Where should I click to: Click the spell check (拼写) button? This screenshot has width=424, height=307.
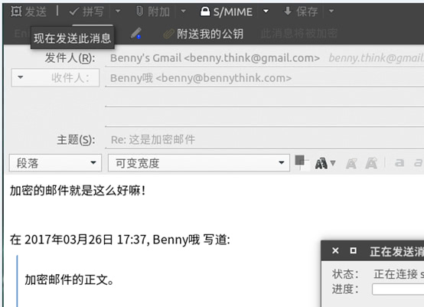86,11
